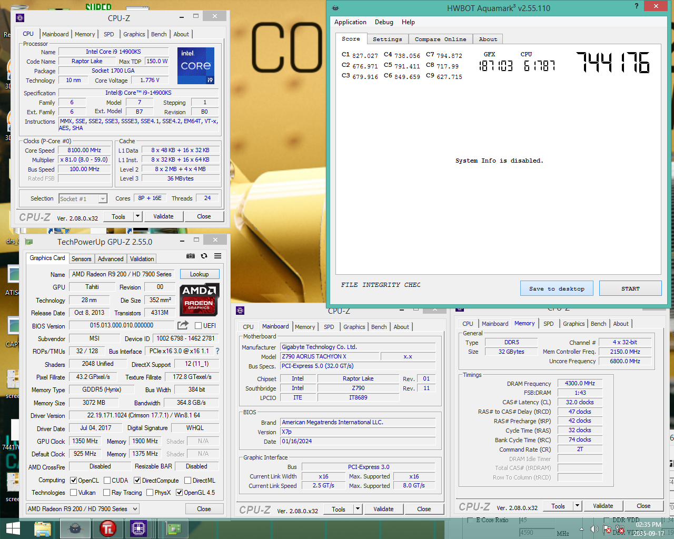Toggle the OpenCL checkbox
The width and height of the screenshot is (674, 539).
pyautogui.click(x=74, y=480)
